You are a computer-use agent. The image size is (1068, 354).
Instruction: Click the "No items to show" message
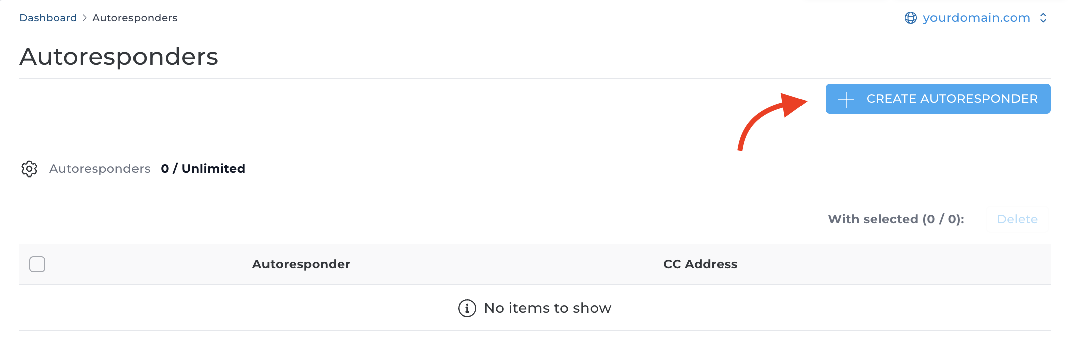pyautogui.click(x=547, y=308)
